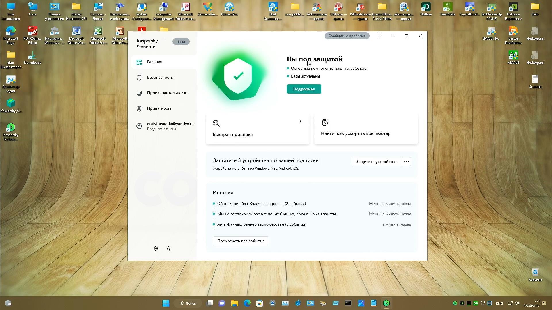Click the account profile icon in sidebar

pos(139,126)
